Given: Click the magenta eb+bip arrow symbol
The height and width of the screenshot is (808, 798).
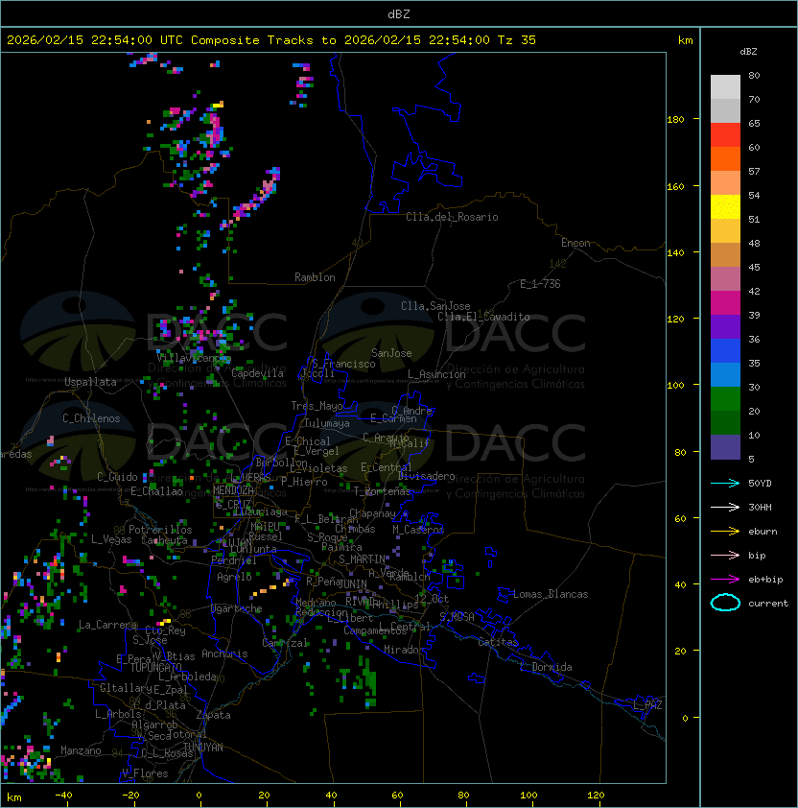Looking at the screenshot, I should click(x=725, y=580).
